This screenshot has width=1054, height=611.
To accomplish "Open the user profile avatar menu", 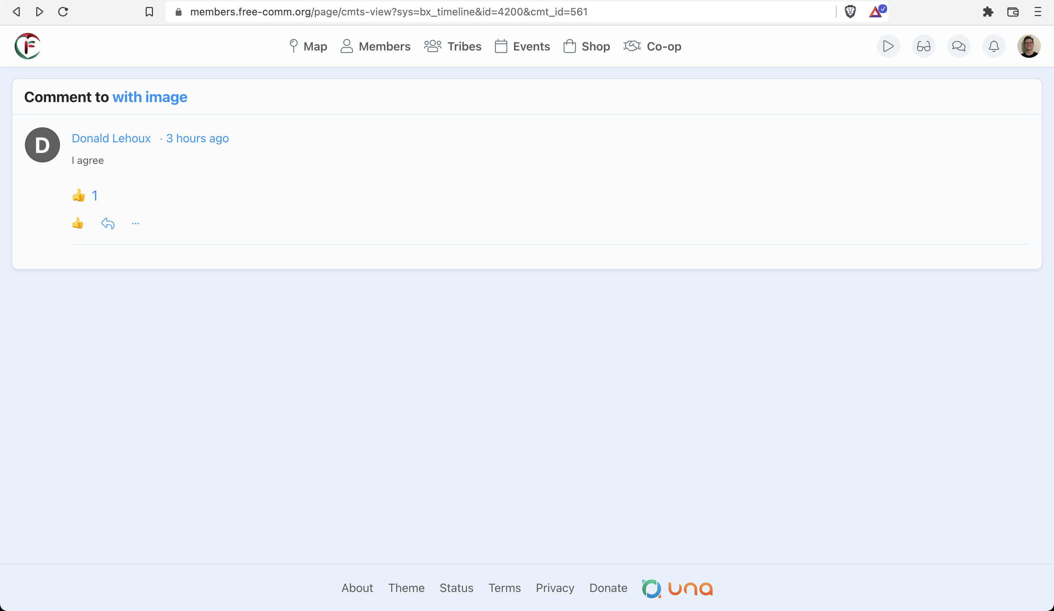I will [1028, 46].
